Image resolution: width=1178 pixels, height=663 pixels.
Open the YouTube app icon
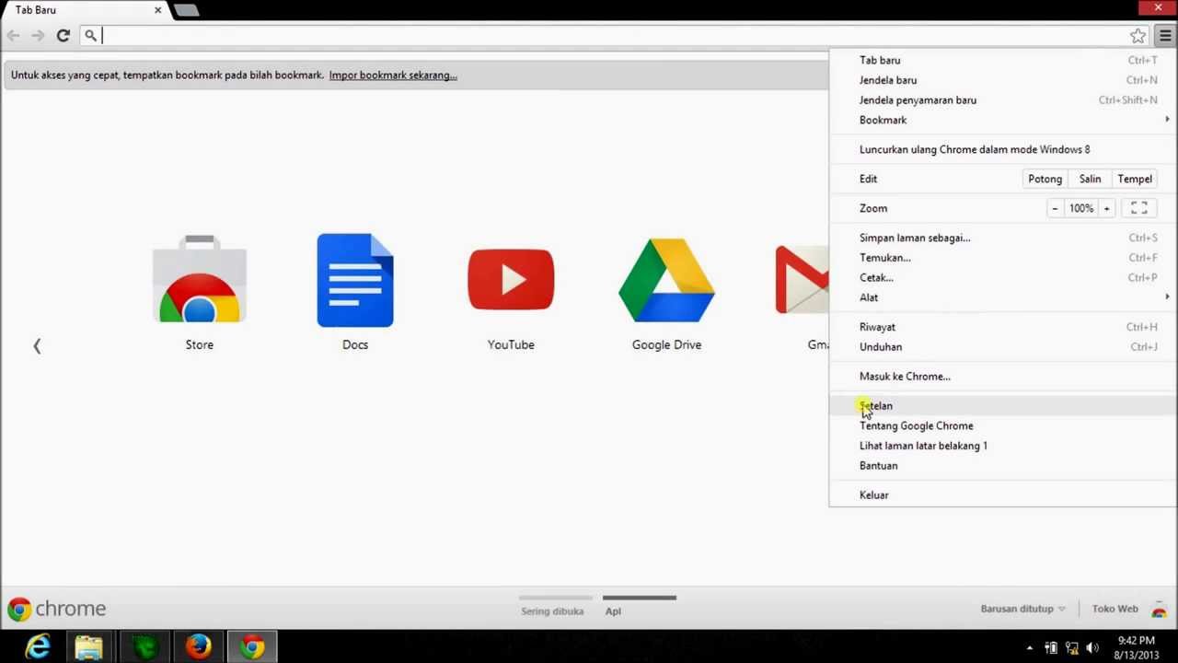tap(511, 280)
